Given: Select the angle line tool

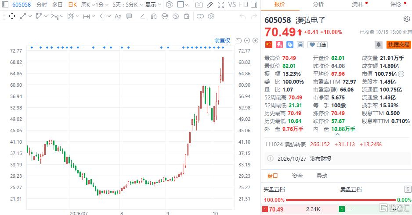Looking at the screenshot, I should [x=143, y=16].
